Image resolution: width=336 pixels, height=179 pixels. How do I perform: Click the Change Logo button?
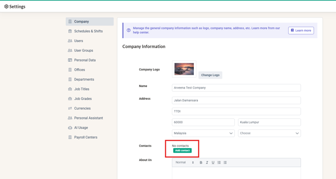[x=210, y=75]
